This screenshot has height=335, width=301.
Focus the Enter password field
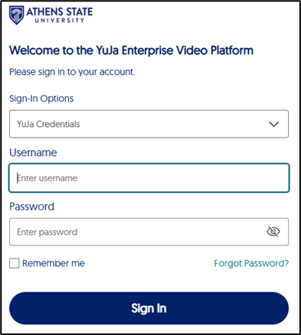[149, 232]
